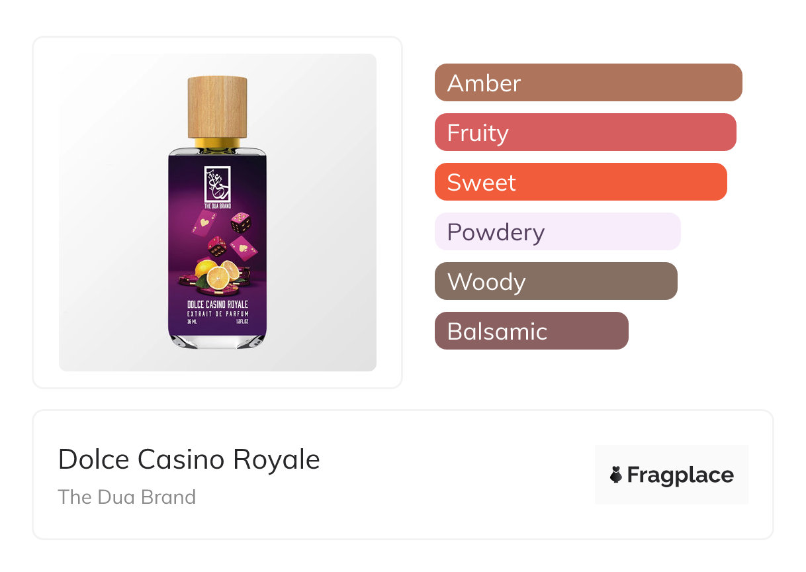Click the gold collar below the cap
The image size is (806, 572).
click(x=217, y=142)
